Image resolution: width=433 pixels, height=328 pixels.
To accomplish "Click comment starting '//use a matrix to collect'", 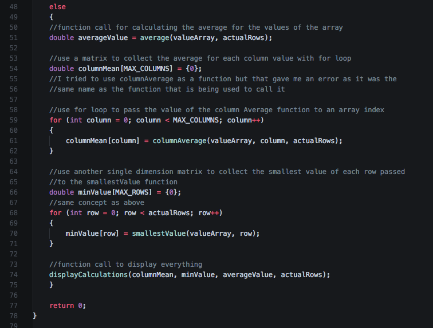I will coord(200,58).
